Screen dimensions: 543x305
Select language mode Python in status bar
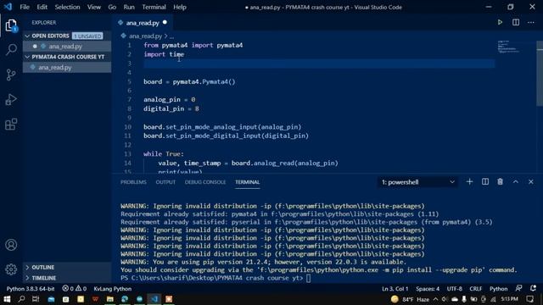(x=498, y=288)
